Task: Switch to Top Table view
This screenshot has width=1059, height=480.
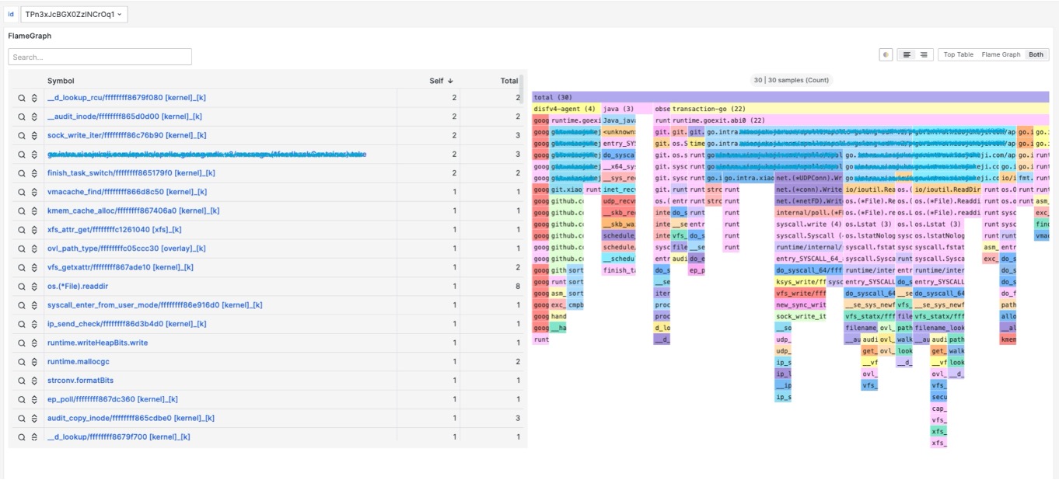Action: [958, 55]
